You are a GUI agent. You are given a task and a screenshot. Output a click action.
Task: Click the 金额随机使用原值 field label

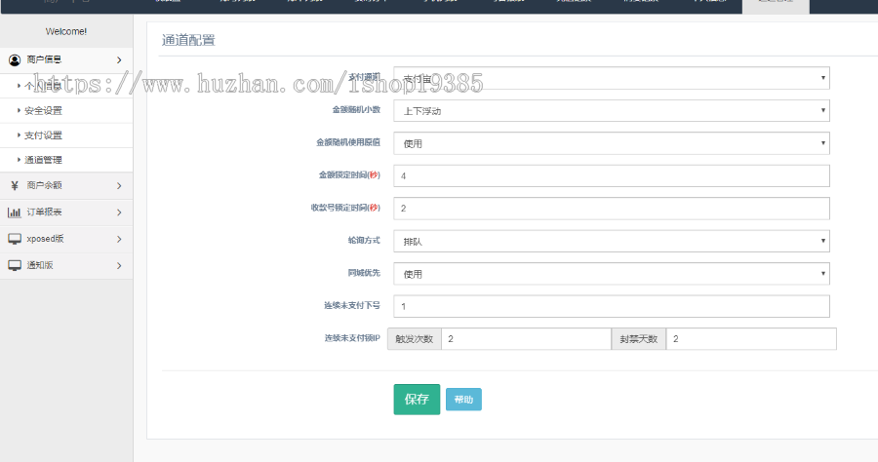tap(348, 142)
